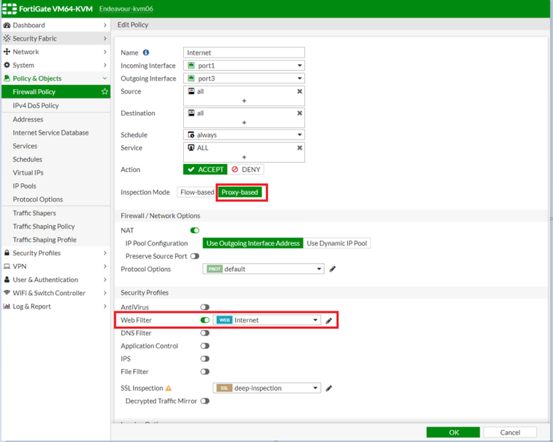Choose Use Dynamic IP Pool
This screenshot has width=553, height=442.
click(337, 243)
